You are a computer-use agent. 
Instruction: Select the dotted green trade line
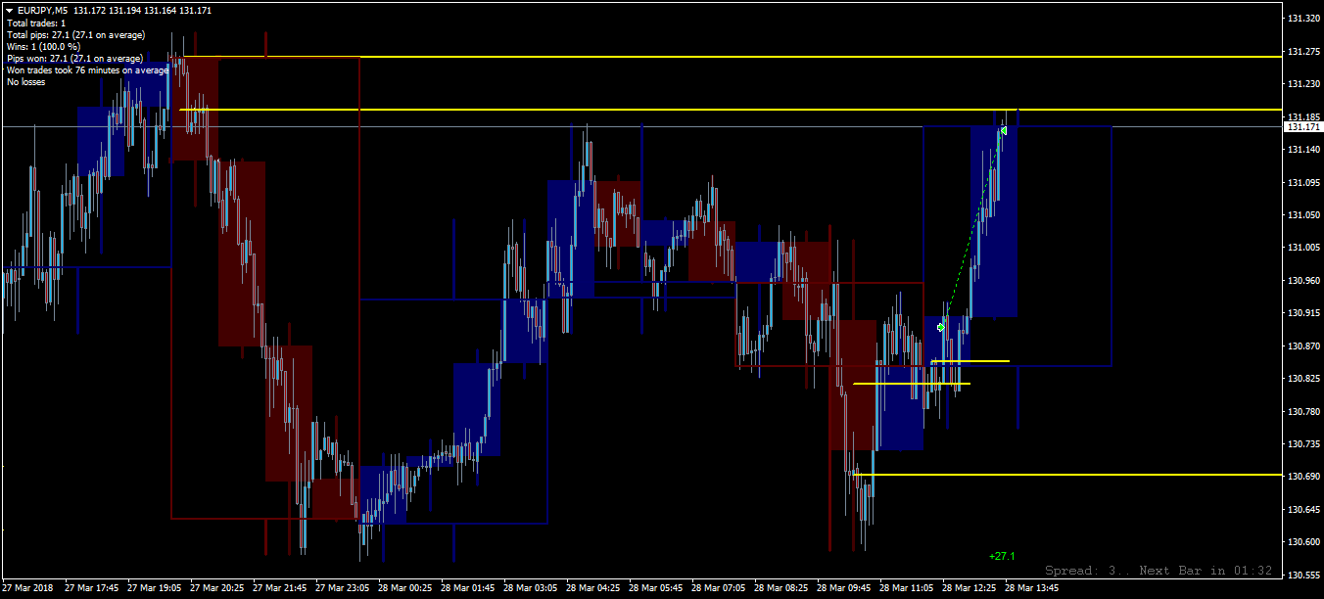tap(972, 229)
